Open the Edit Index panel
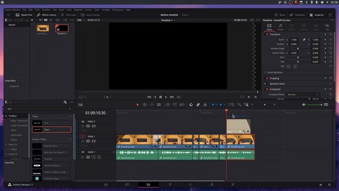 (x=68, y=15)
